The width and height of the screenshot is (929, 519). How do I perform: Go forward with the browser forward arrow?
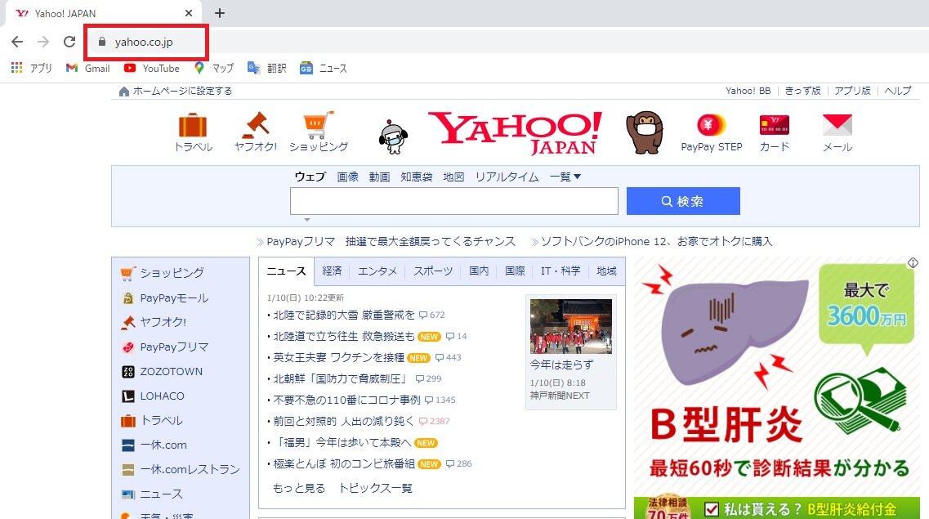click(x=43, y=42)
